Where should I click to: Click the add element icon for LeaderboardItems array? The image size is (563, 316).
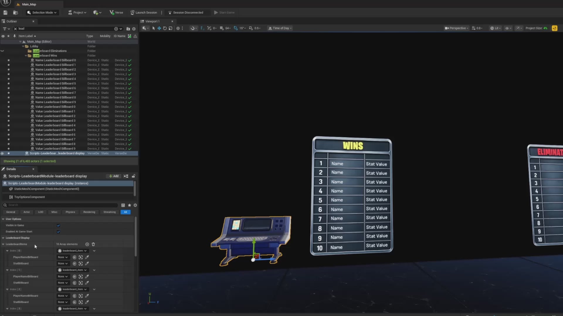(87, 244)
